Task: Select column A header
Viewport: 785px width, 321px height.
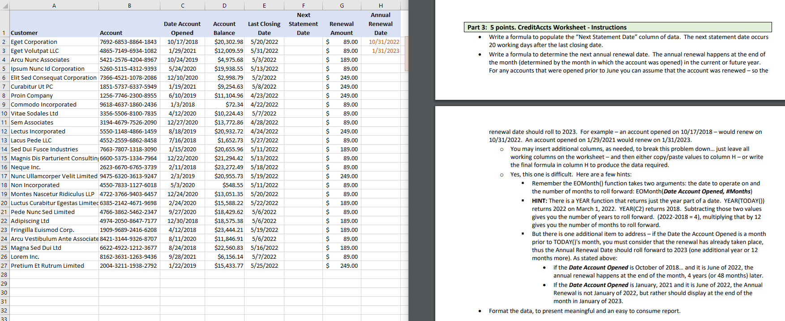Action: pos(54,5)
